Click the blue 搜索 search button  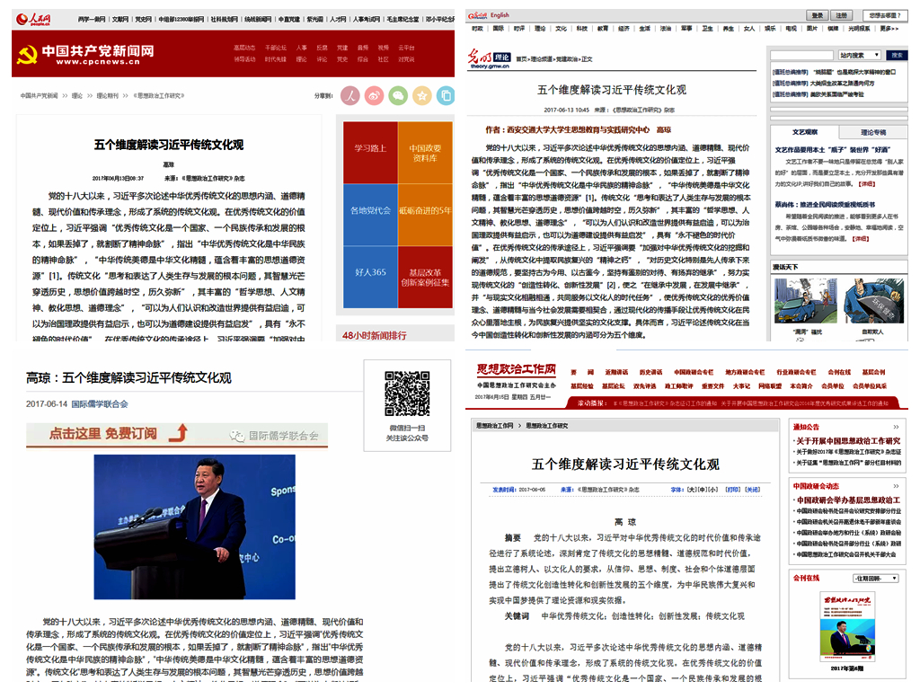tap(898, 55)
